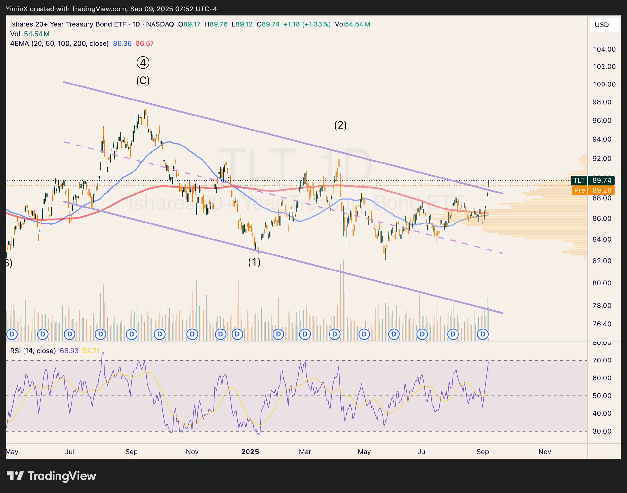The width and height of the screenshot is (627, 493).
Task: Click the leftmost dividend D marker
Action: [12, 334]
